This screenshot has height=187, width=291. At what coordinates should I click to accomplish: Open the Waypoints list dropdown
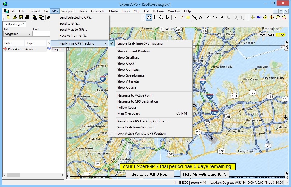click(17, 34)
